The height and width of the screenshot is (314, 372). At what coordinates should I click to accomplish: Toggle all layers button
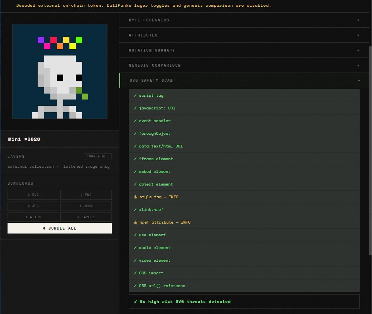(x=98, y=156)
